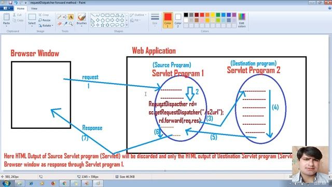Pick the Oval shape

click(x=103, y=16)
